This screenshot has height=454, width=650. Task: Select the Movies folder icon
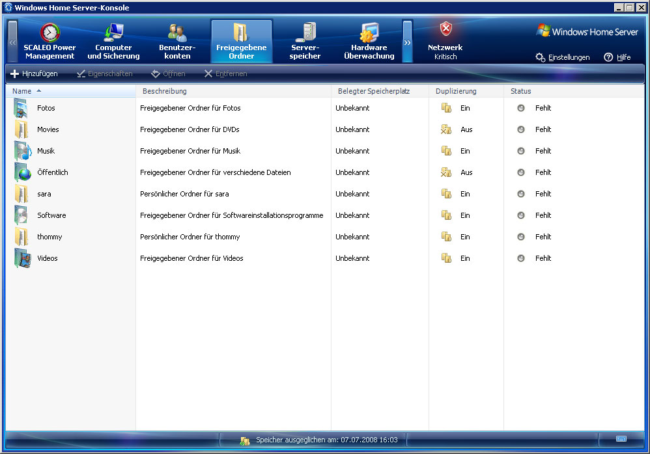(21, 129)
